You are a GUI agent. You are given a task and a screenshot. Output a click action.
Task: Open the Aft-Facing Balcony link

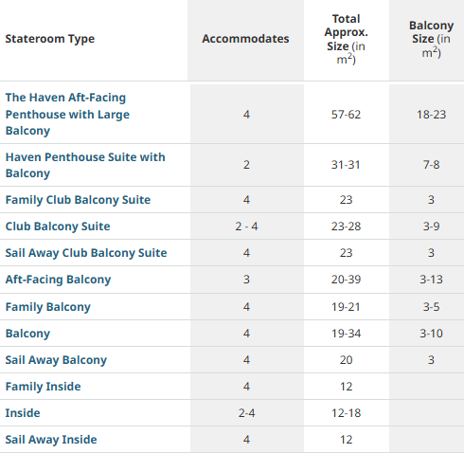[58, 280]
